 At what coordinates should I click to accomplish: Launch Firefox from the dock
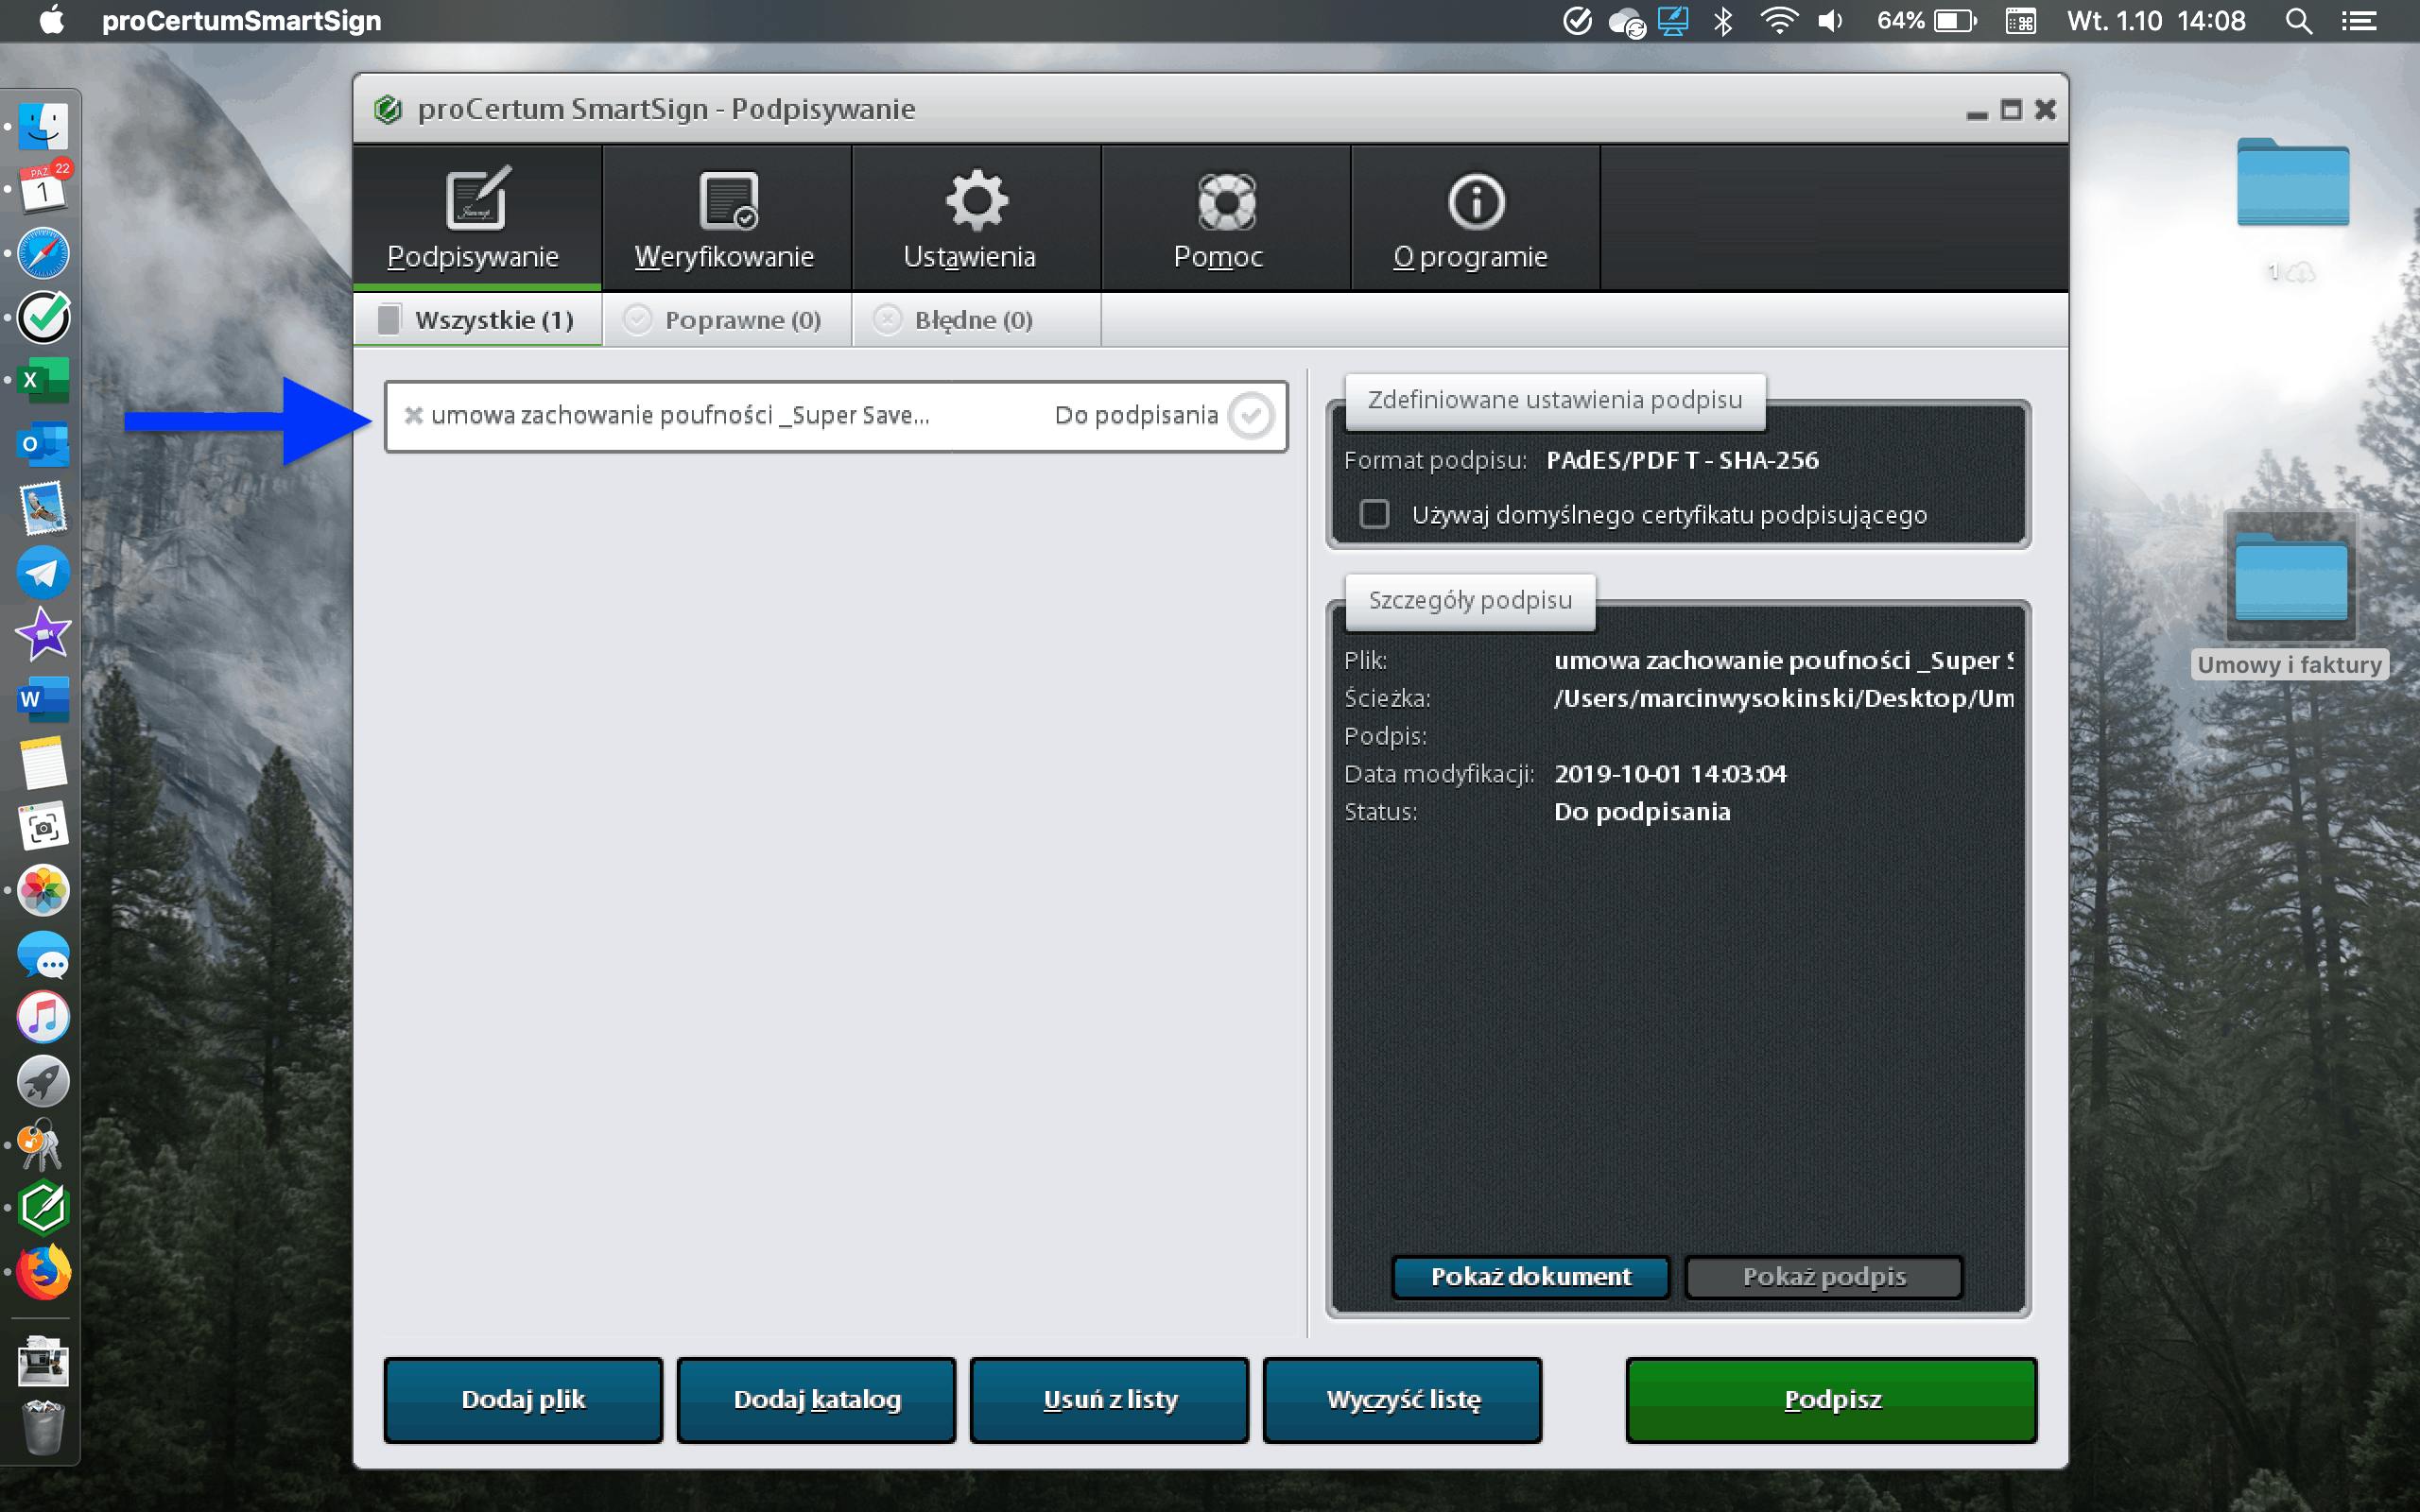(43, 1273)
